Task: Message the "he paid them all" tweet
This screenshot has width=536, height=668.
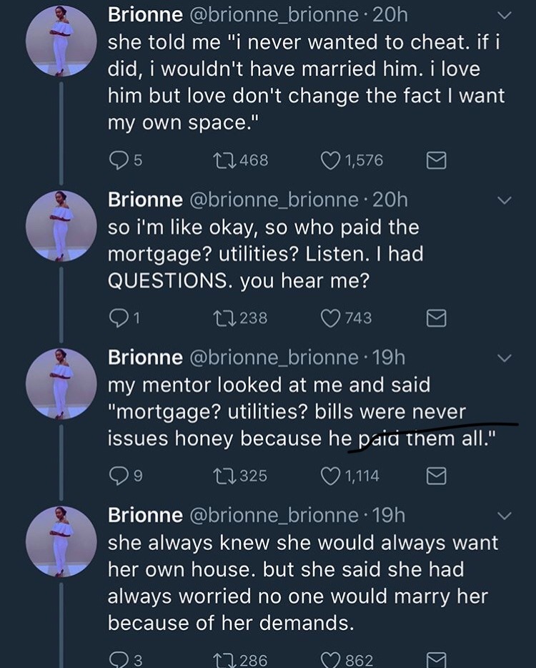Action: click(x=435, y=476)
